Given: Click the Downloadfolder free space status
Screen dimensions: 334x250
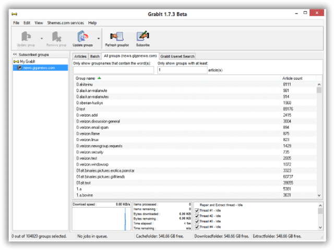Looking at the screenshot, I should click(x=221, y=236).
